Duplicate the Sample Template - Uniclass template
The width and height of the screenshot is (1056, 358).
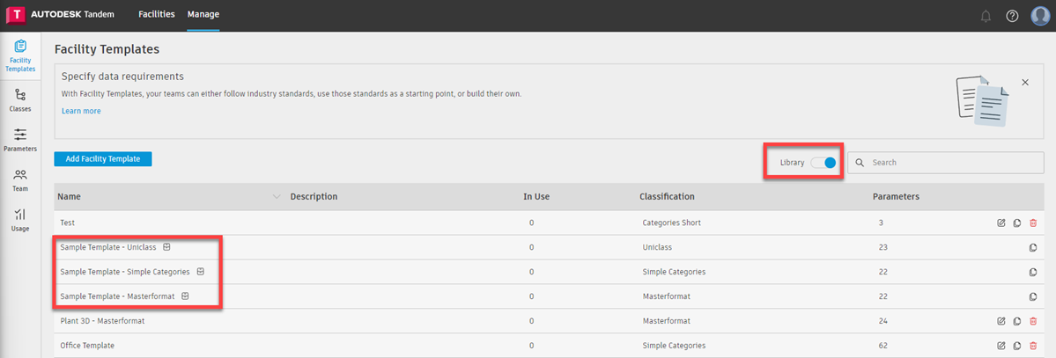pos(1033,247)
